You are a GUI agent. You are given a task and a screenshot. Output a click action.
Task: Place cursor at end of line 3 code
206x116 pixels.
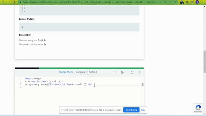(x=95, y=84)
